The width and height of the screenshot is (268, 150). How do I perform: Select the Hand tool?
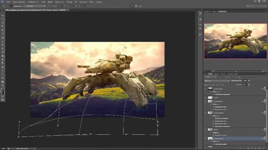(x=3, y=82)
